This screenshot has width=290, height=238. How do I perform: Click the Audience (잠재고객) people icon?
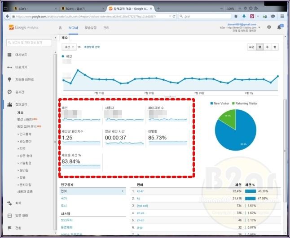(x=9, y=104)
